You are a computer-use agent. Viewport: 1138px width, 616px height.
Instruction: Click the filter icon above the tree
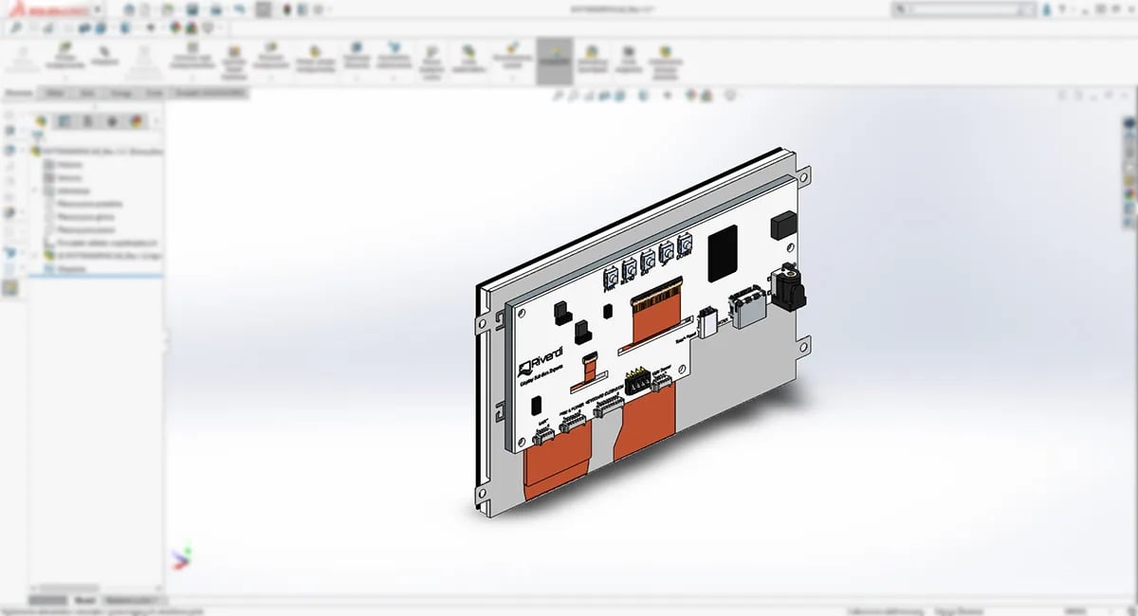[x=39, y=136]
